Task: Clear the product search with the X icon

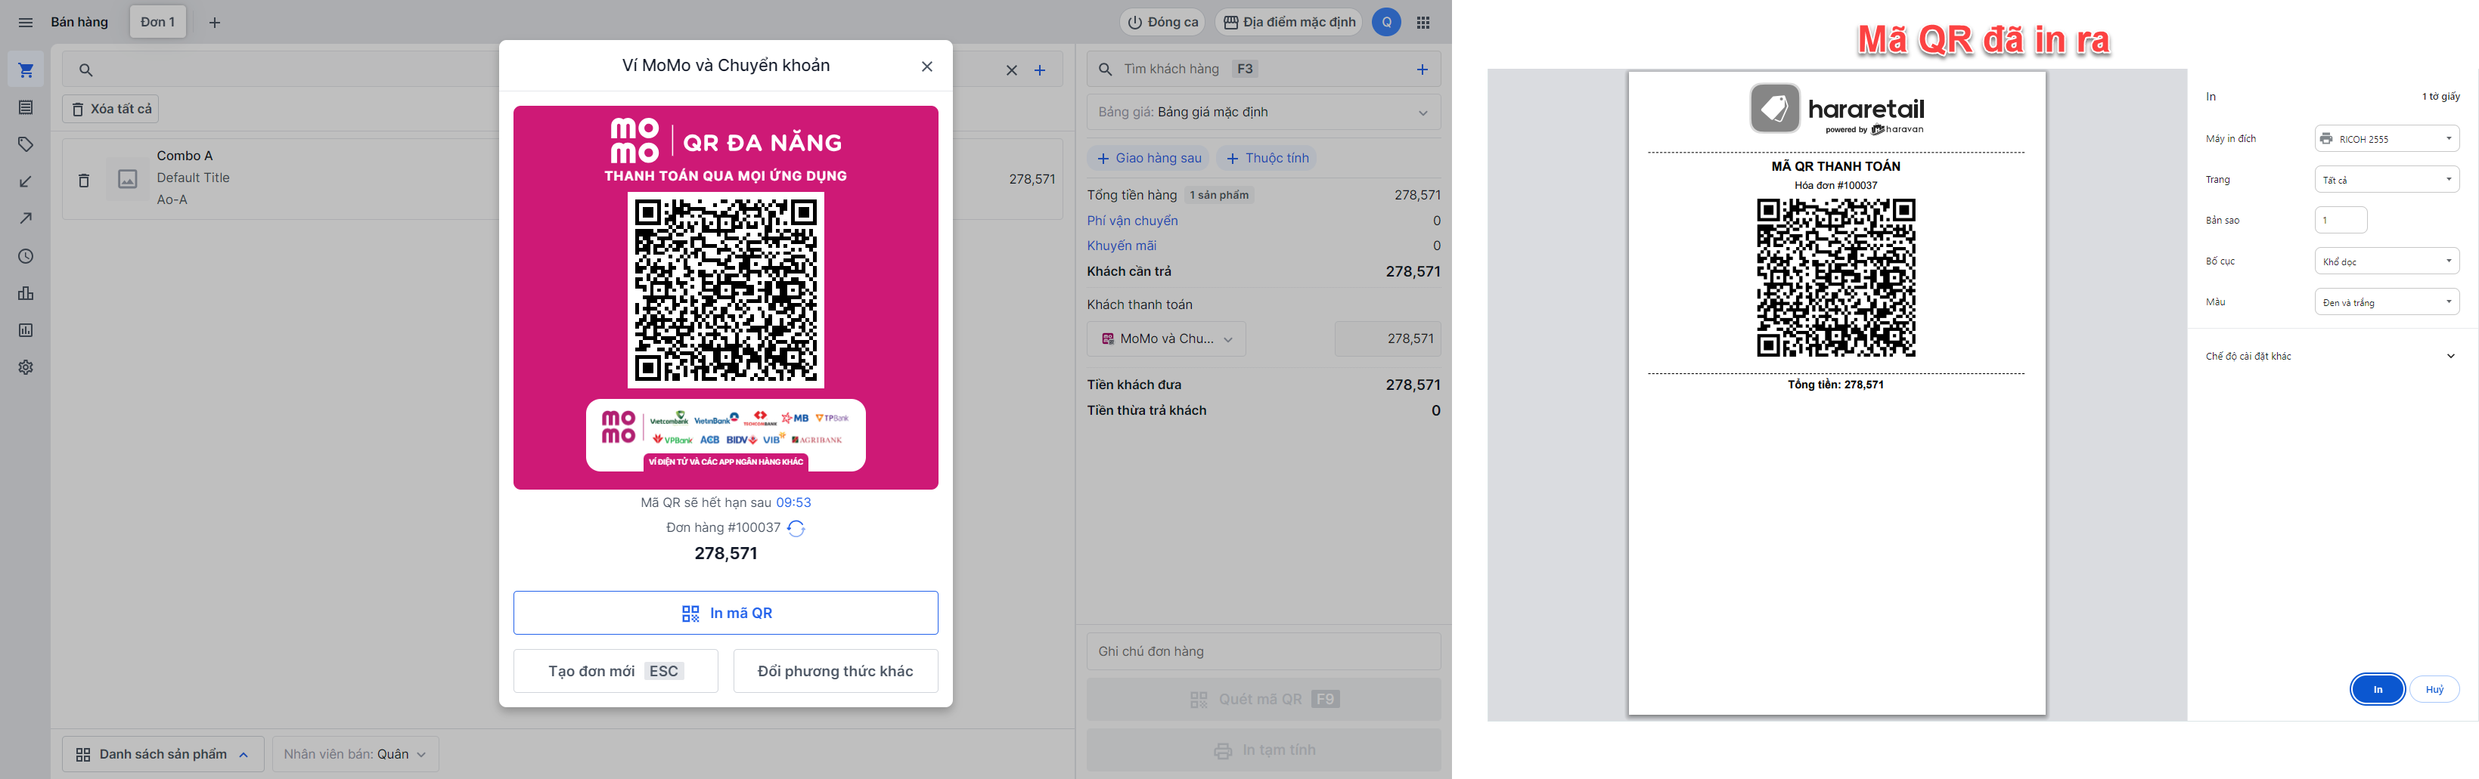Action: click(1011, 70)
